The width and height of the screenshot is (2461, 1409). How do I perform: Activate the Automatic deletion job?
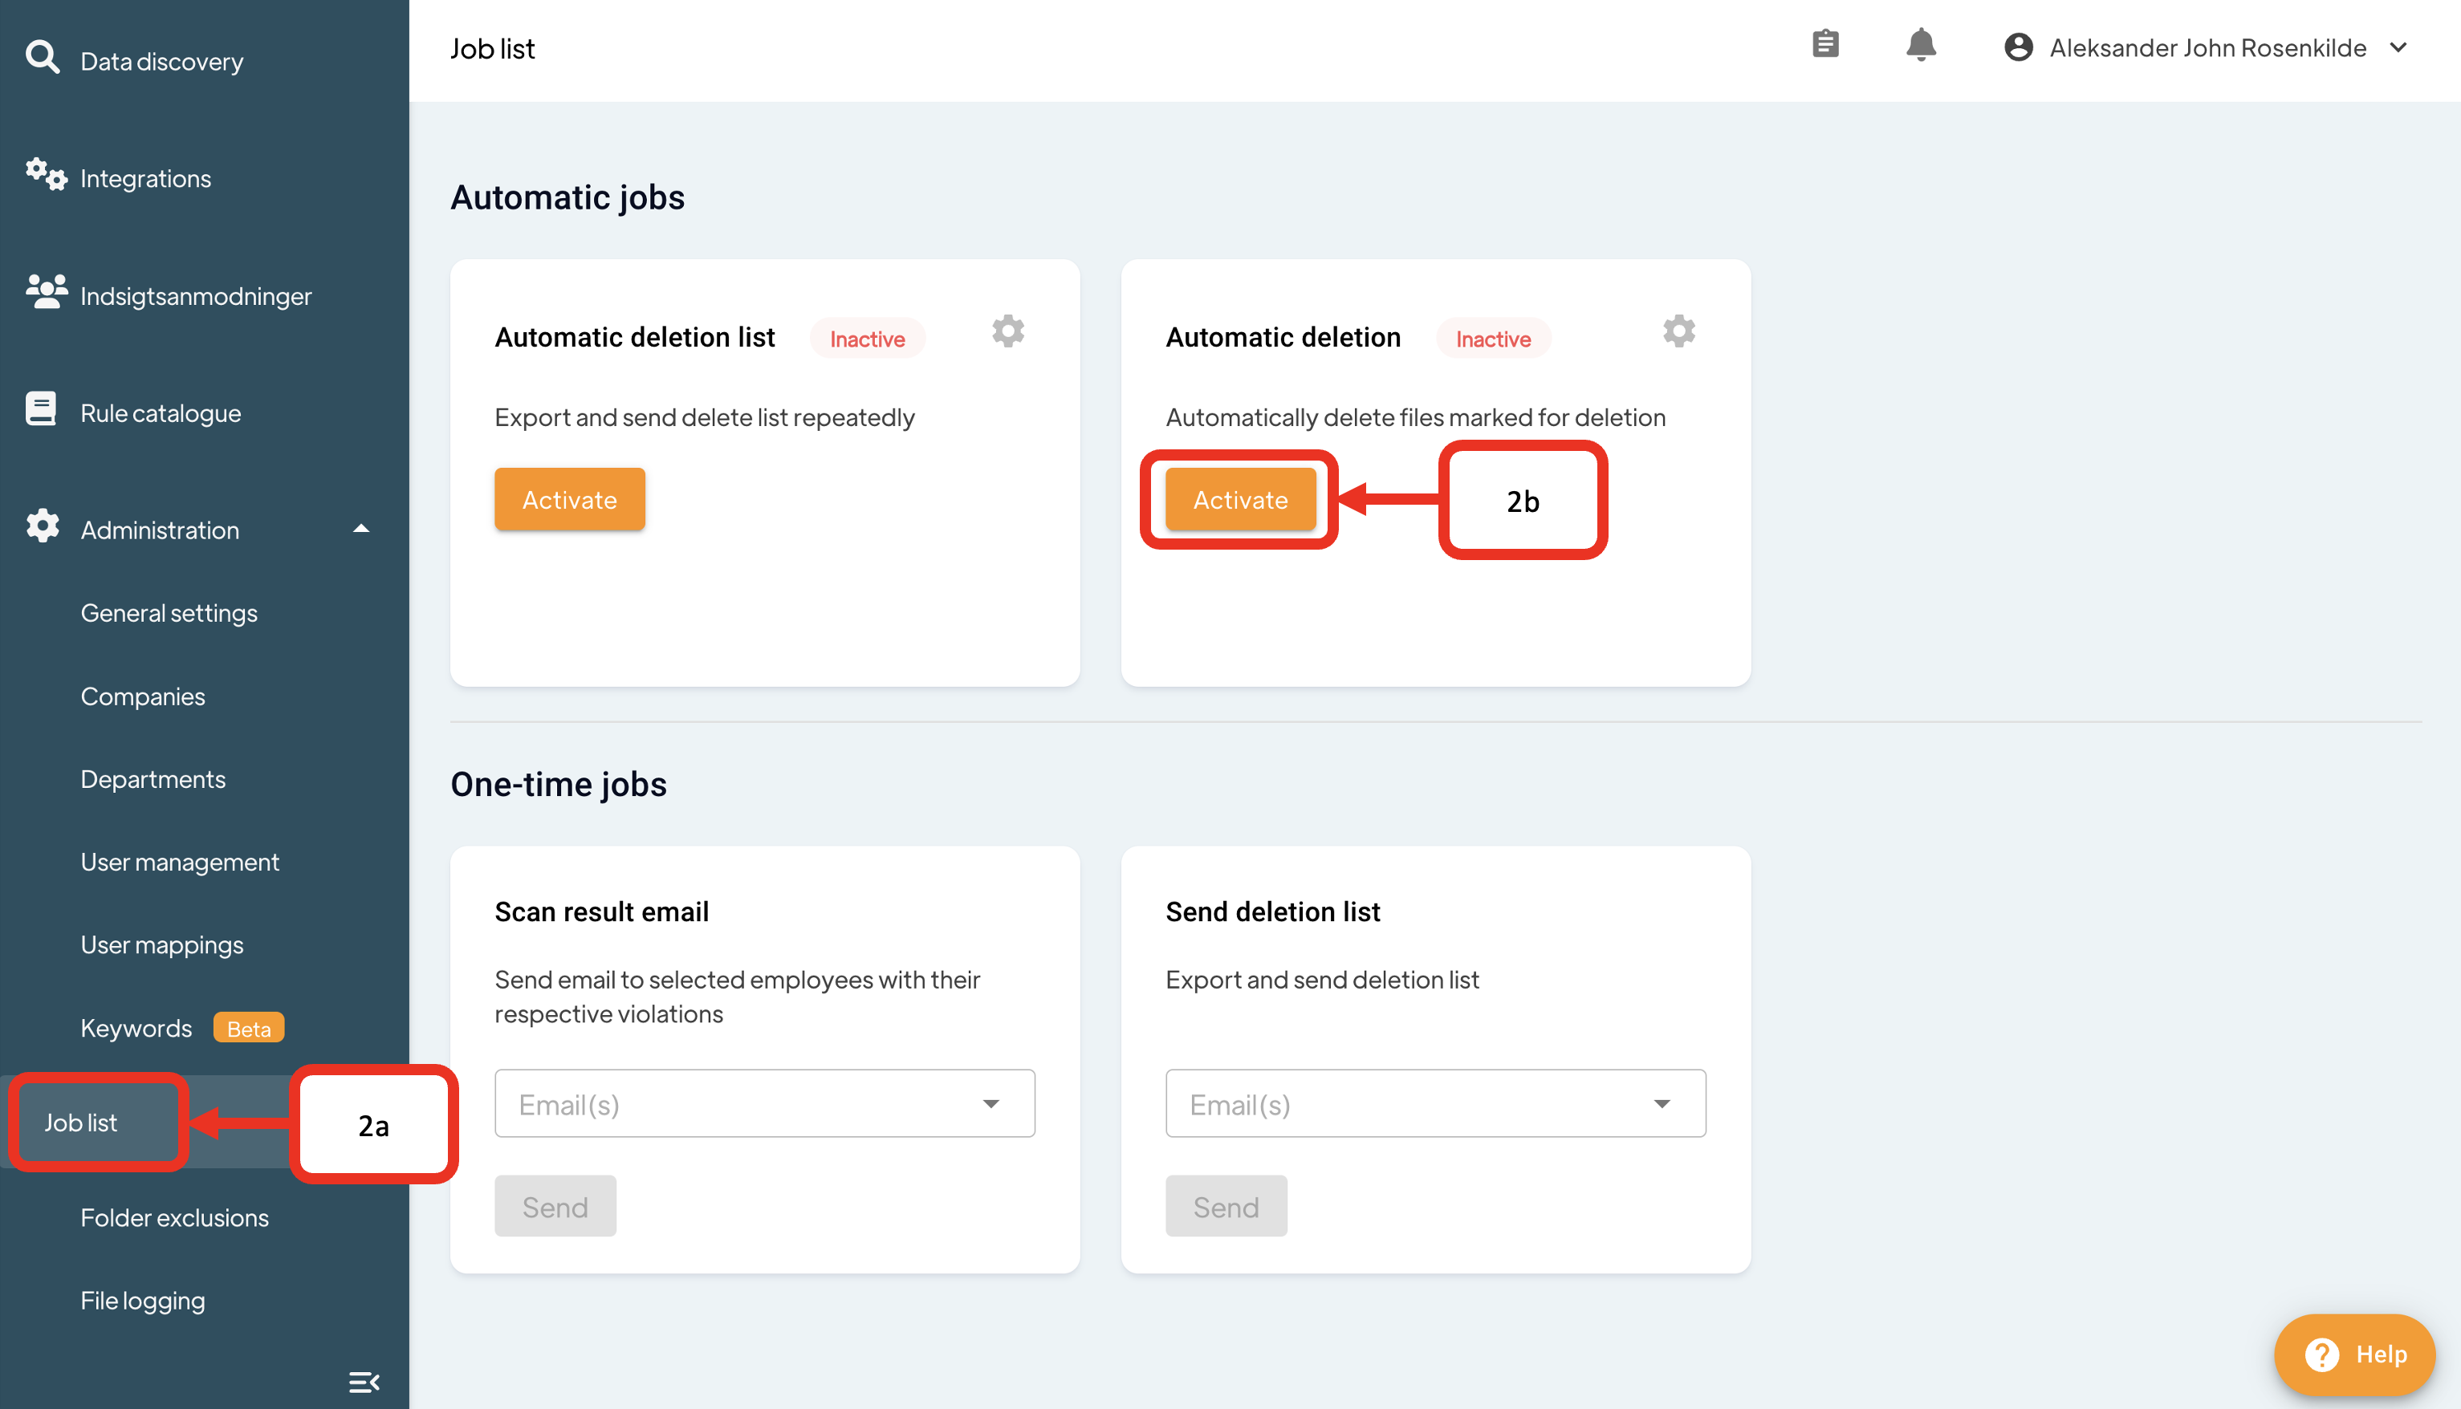(x=1239, y=499)
